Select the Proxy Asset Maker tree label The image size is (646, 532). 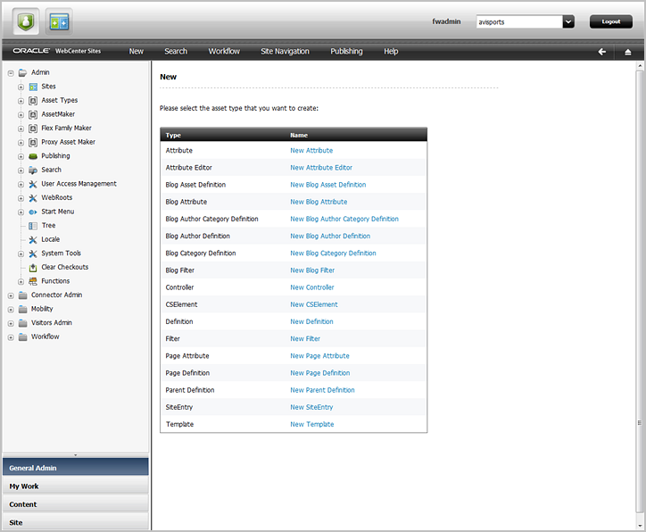coord(69,142)
